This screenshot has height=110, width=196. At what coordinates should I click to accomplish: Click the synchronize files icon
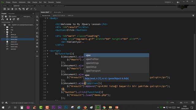click(2, 19)
